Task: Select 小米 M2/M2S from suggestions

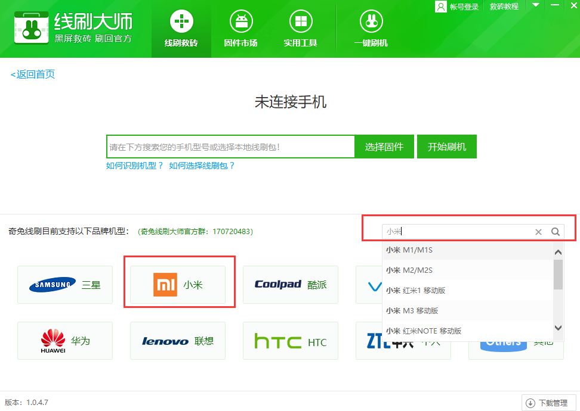Action: pos(468,270)
